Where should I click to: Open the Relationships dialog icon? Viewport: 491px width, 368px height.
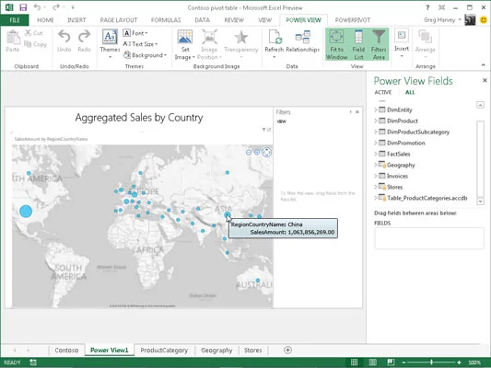[x=302, y=37]
